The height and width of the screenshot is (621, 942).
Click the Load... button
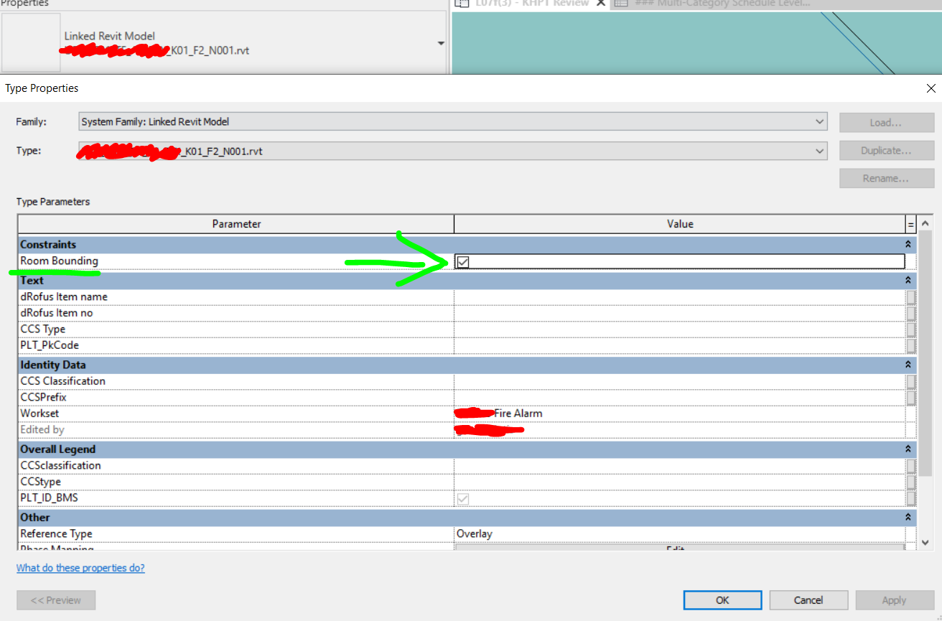[x=887, y=123]
